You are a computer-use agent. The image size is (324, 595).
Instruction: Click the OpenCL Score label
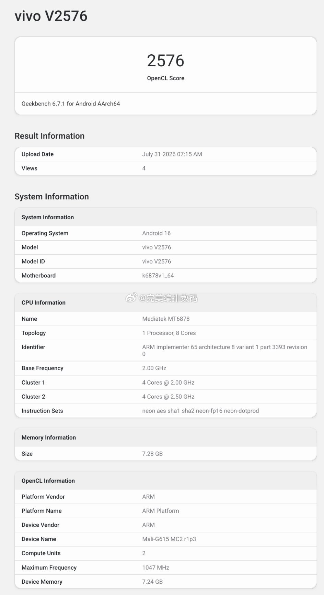166,78
